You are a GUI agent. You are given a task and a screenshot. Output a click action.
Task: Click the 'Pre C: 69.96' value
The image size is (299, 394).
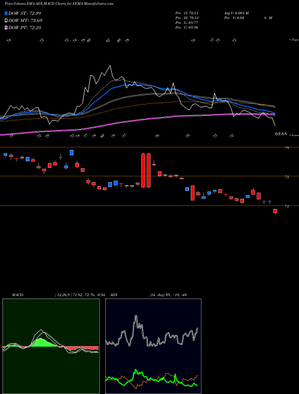(x=187, y=27)
